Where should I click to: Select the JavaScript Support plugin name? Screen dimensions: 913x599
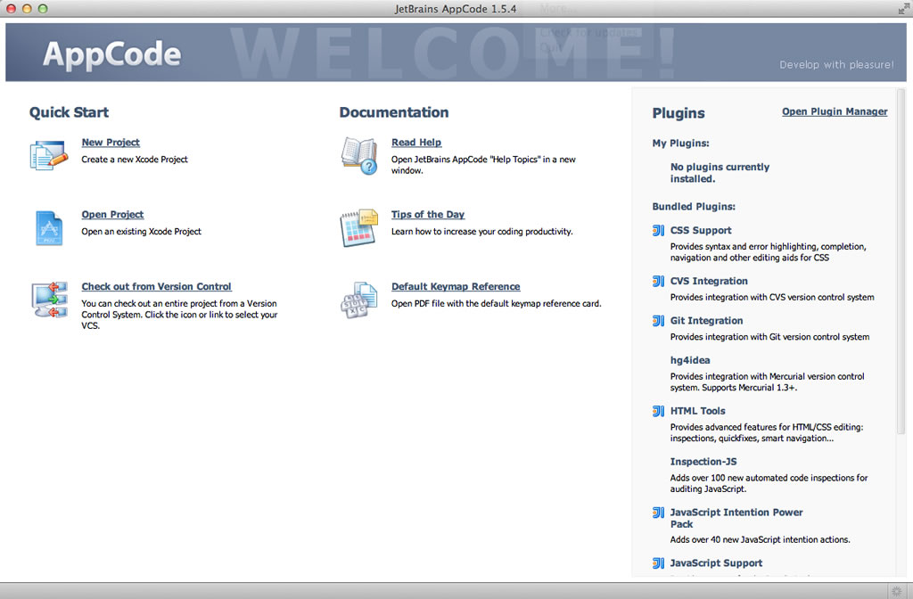click(716, 563)
